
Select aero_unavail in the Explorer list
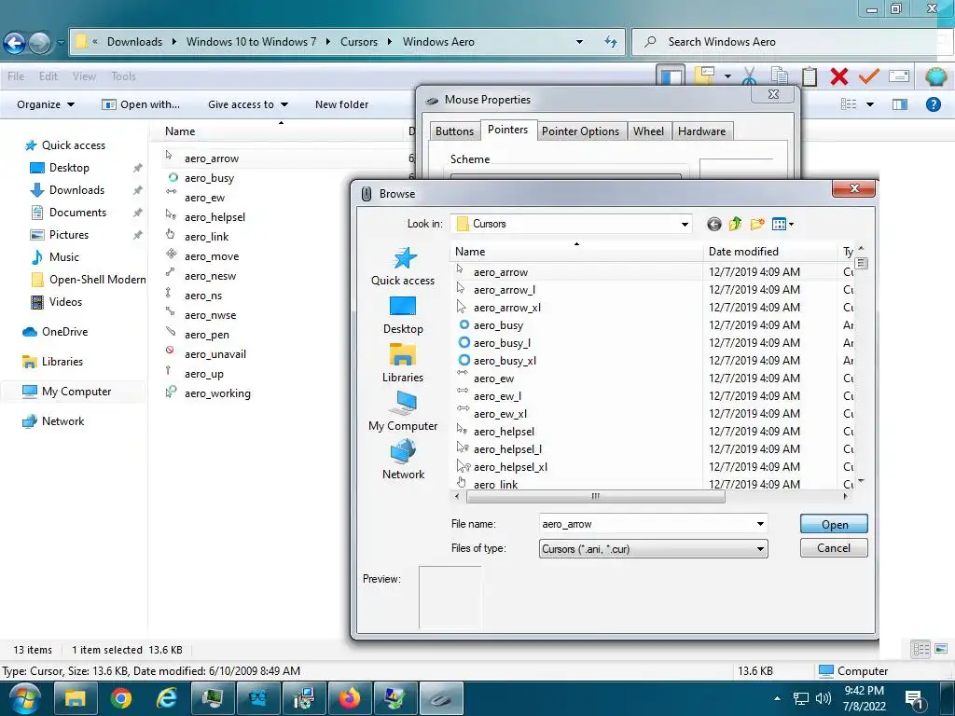(x=215, y=354)
